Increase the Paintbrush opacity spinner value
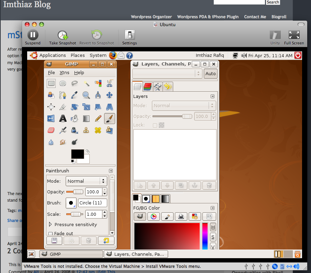Screen dimensions: 311x273 (x=105, y=190)
